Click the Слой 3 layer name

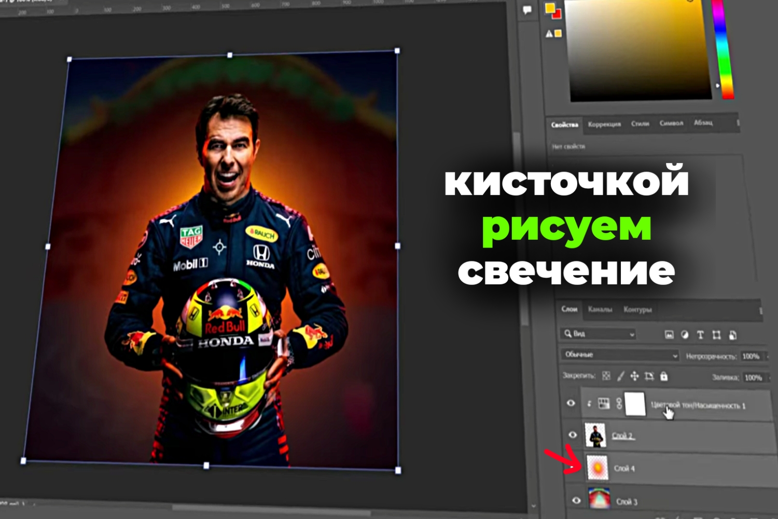[627, 502]
